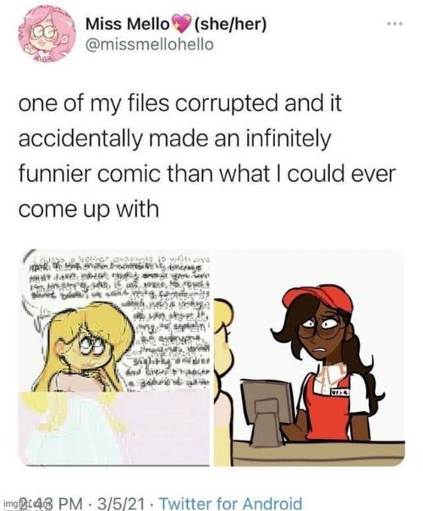Click the (she/her) pronoun label
This screenshot has width=423, height=511.
click(x=230, y=25)
